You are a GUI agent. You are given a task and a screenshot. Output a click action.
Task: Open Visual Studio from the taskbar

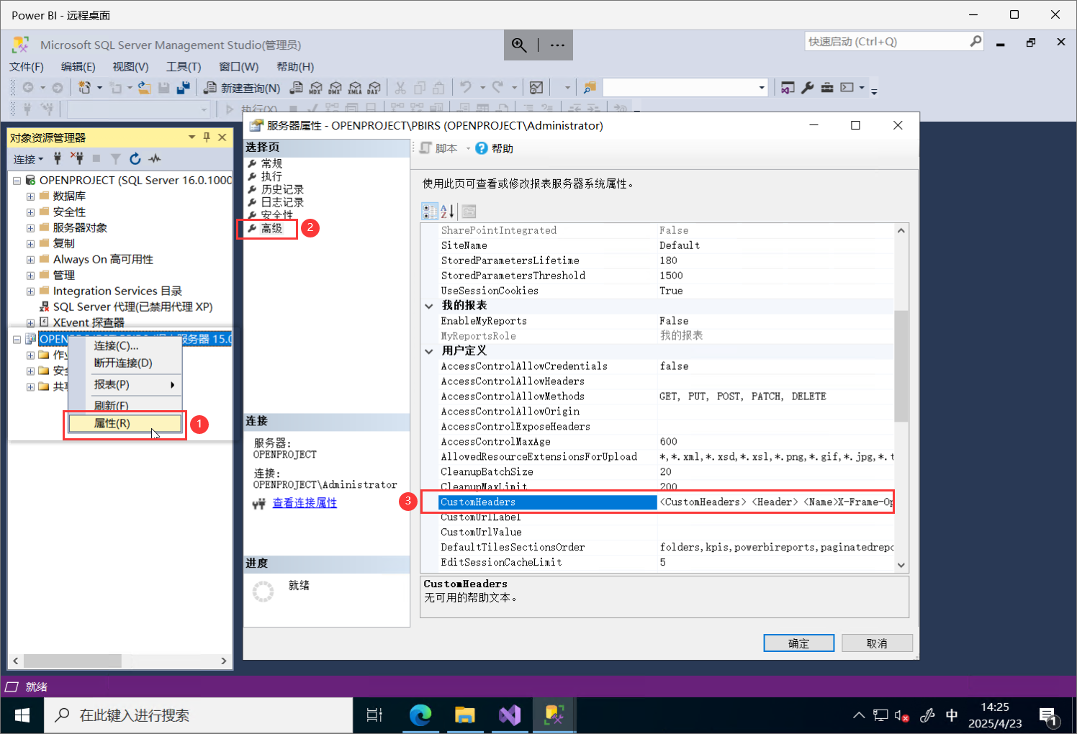(x=510, y=715)
